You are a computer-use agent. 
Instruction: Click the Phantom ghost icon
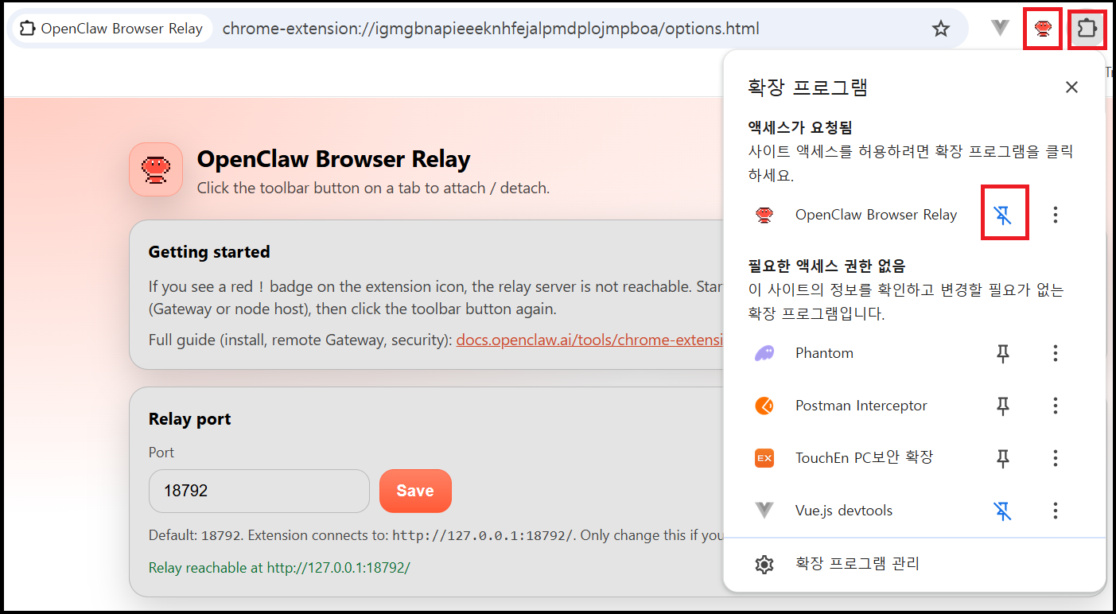tap(764, 353)
